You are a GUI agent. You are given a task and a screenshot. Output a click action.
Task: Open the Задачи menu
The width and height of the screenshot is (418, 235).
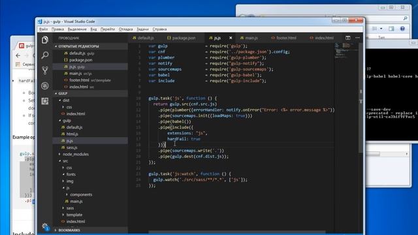point(142,29)
